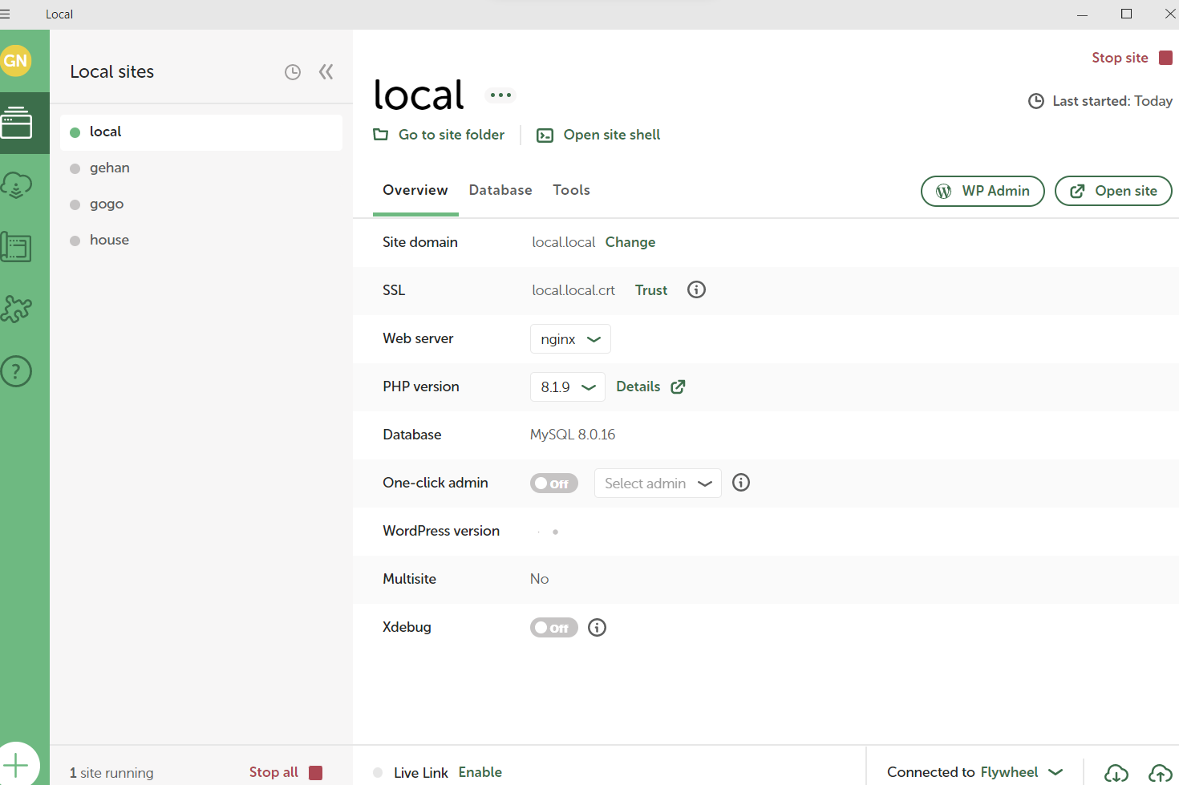Open the Add-ons puzzle icon

coord(17,309)
